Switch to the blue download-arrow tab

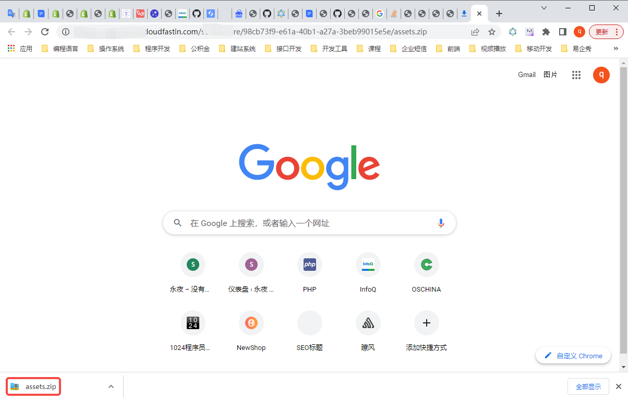click(x=464, y=14)
